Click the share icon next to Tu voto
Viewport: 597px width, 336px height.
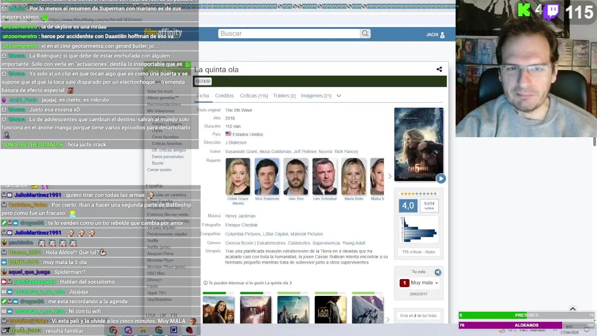click(437, 272)
